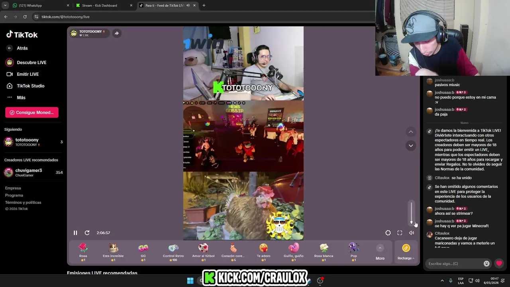Click the taskbar microphone icon
510x287 pixels.
point(451,281)
